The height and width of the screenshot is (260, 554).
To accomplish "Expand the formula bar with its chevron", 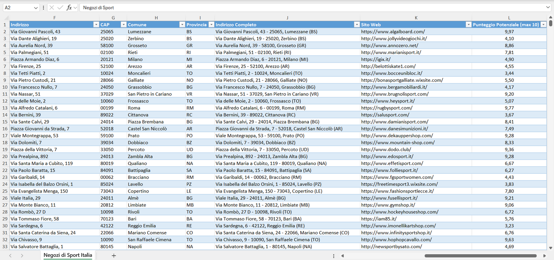I will 549,7.
